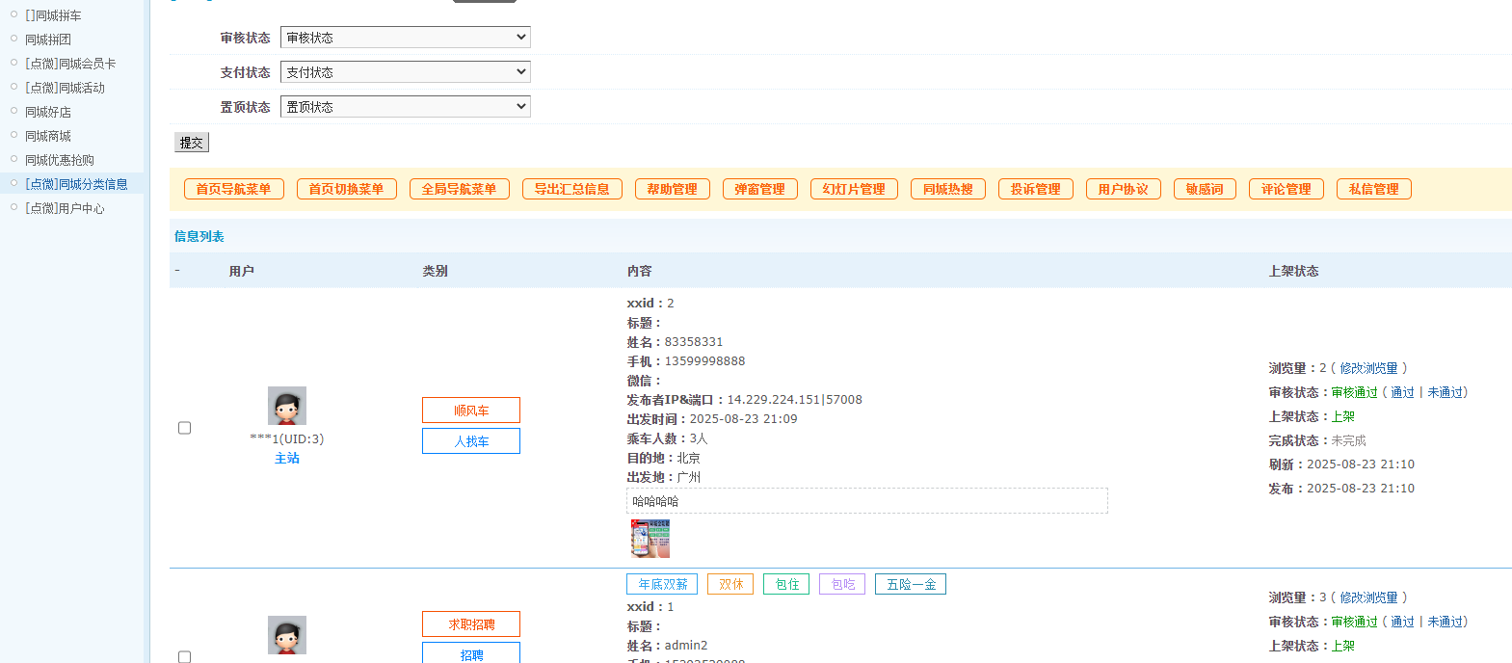Click the 顺风车 category tag
The image size is (1512, 663).
pyautogui.click(x=471, y=411)
